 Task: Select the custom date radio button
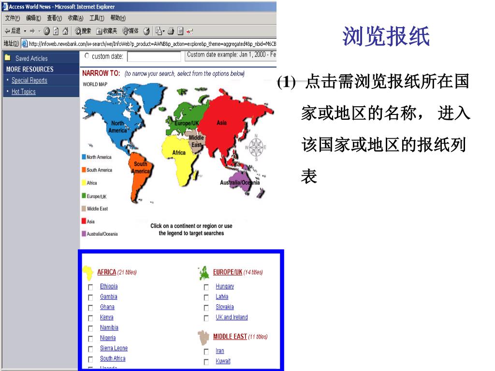pos(87,56)
